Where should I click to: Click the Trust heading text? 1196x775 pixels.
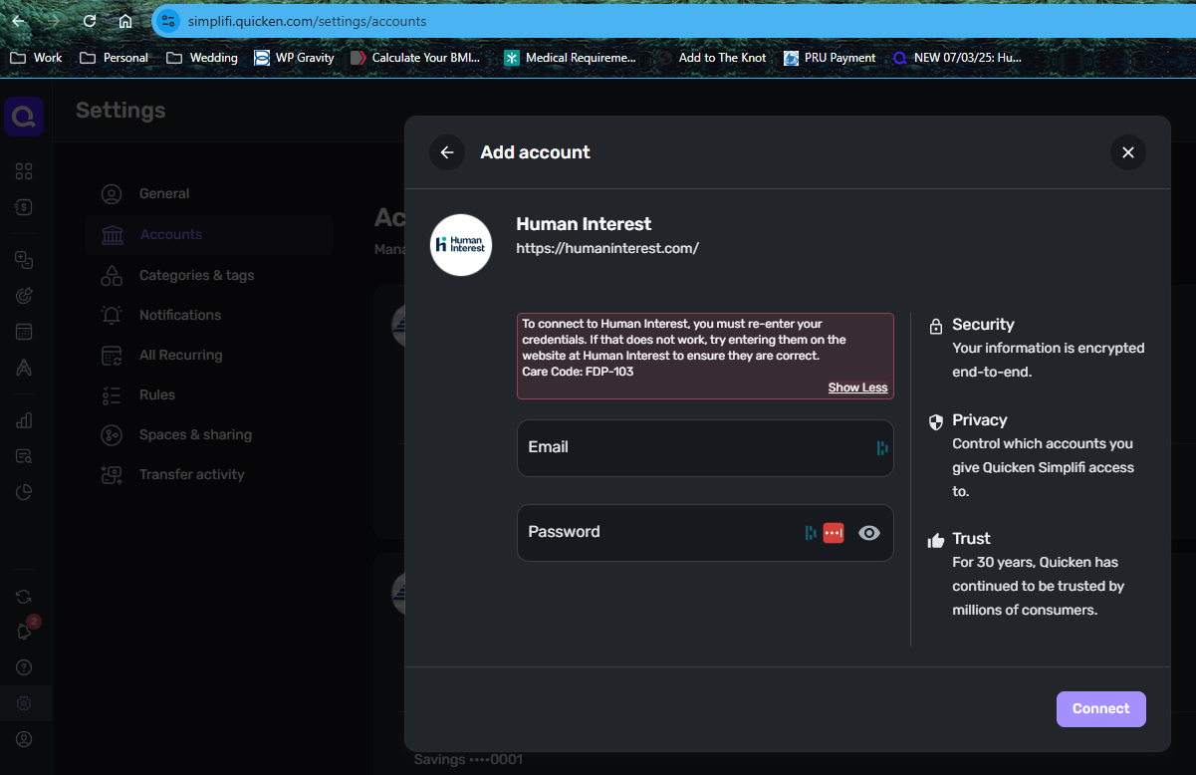click(971, 539)
